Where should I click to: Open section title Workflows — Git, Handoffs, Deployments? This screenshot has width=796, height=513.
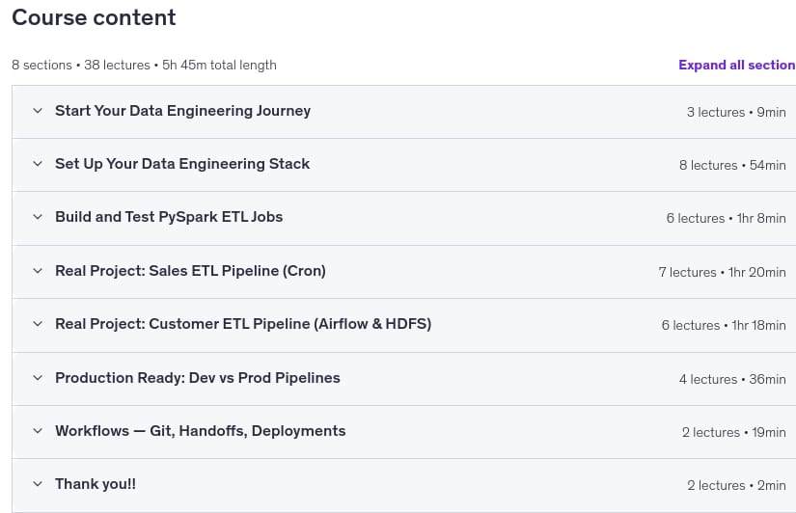click(201, 431)
